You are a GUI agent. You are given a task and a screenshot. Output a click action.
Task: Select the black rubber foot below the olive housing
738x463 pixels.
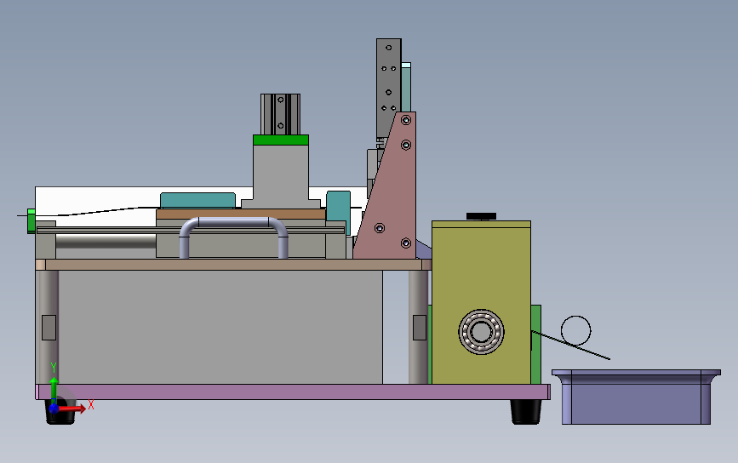pyautogui.click(x=526, y=412)
